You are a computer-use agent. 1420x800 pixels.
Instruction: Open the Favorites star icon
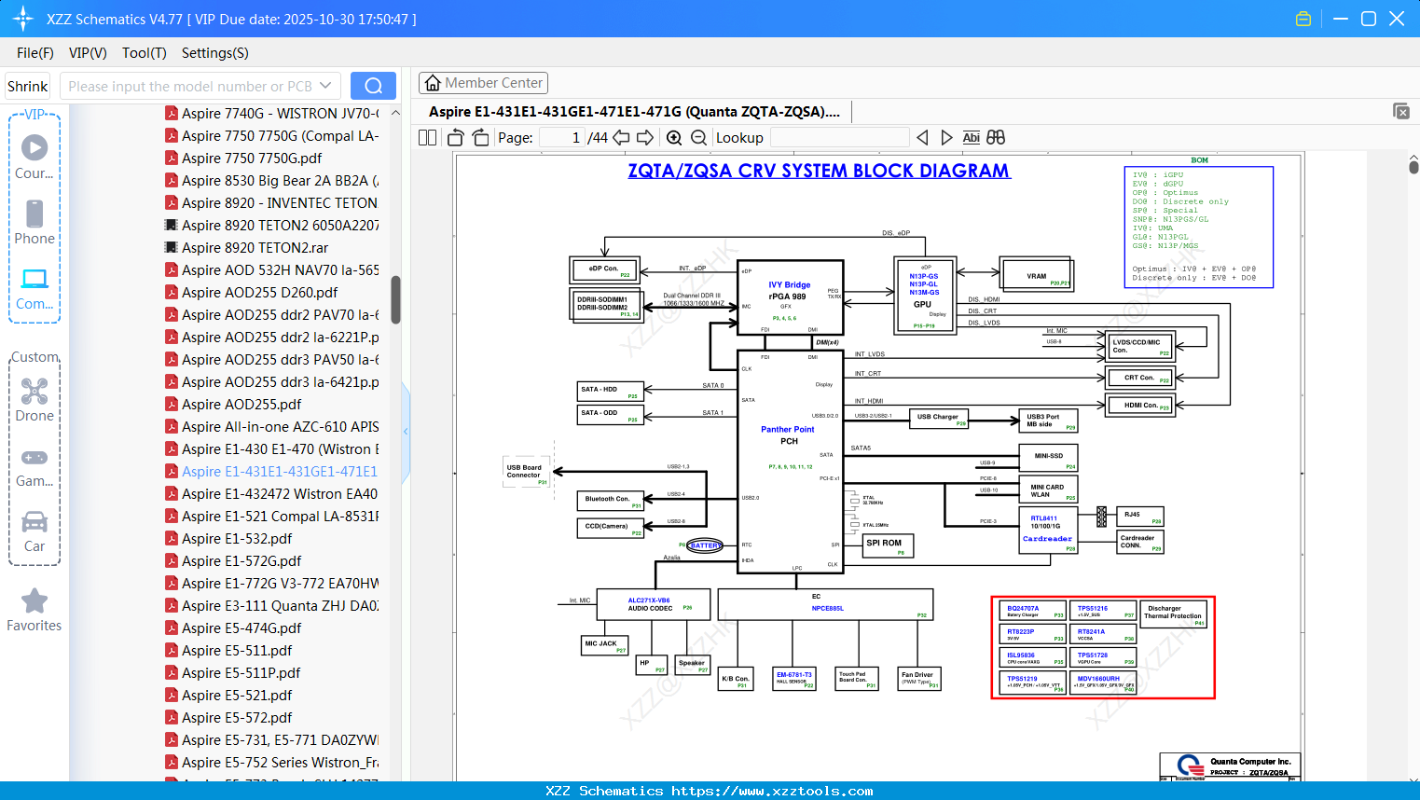pyautogui.click(x=34, y=600)
